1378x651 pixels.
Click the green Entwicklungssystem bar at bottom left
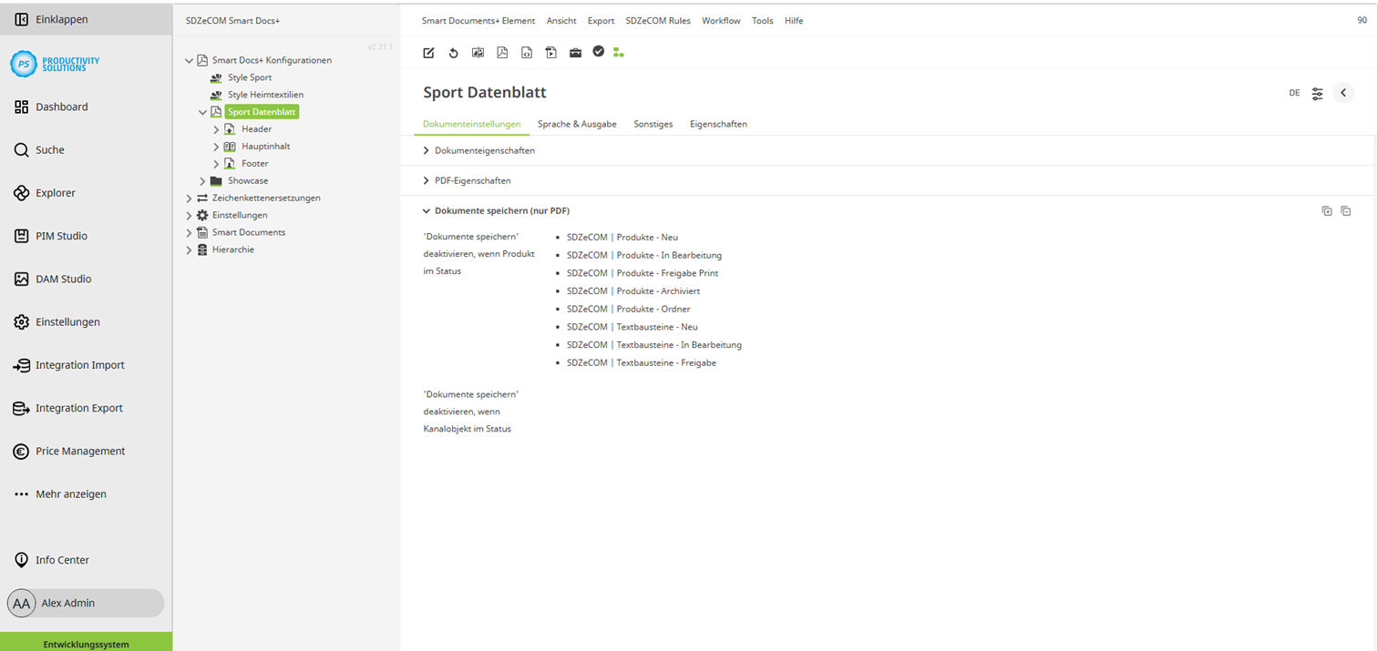coord(86,643)
